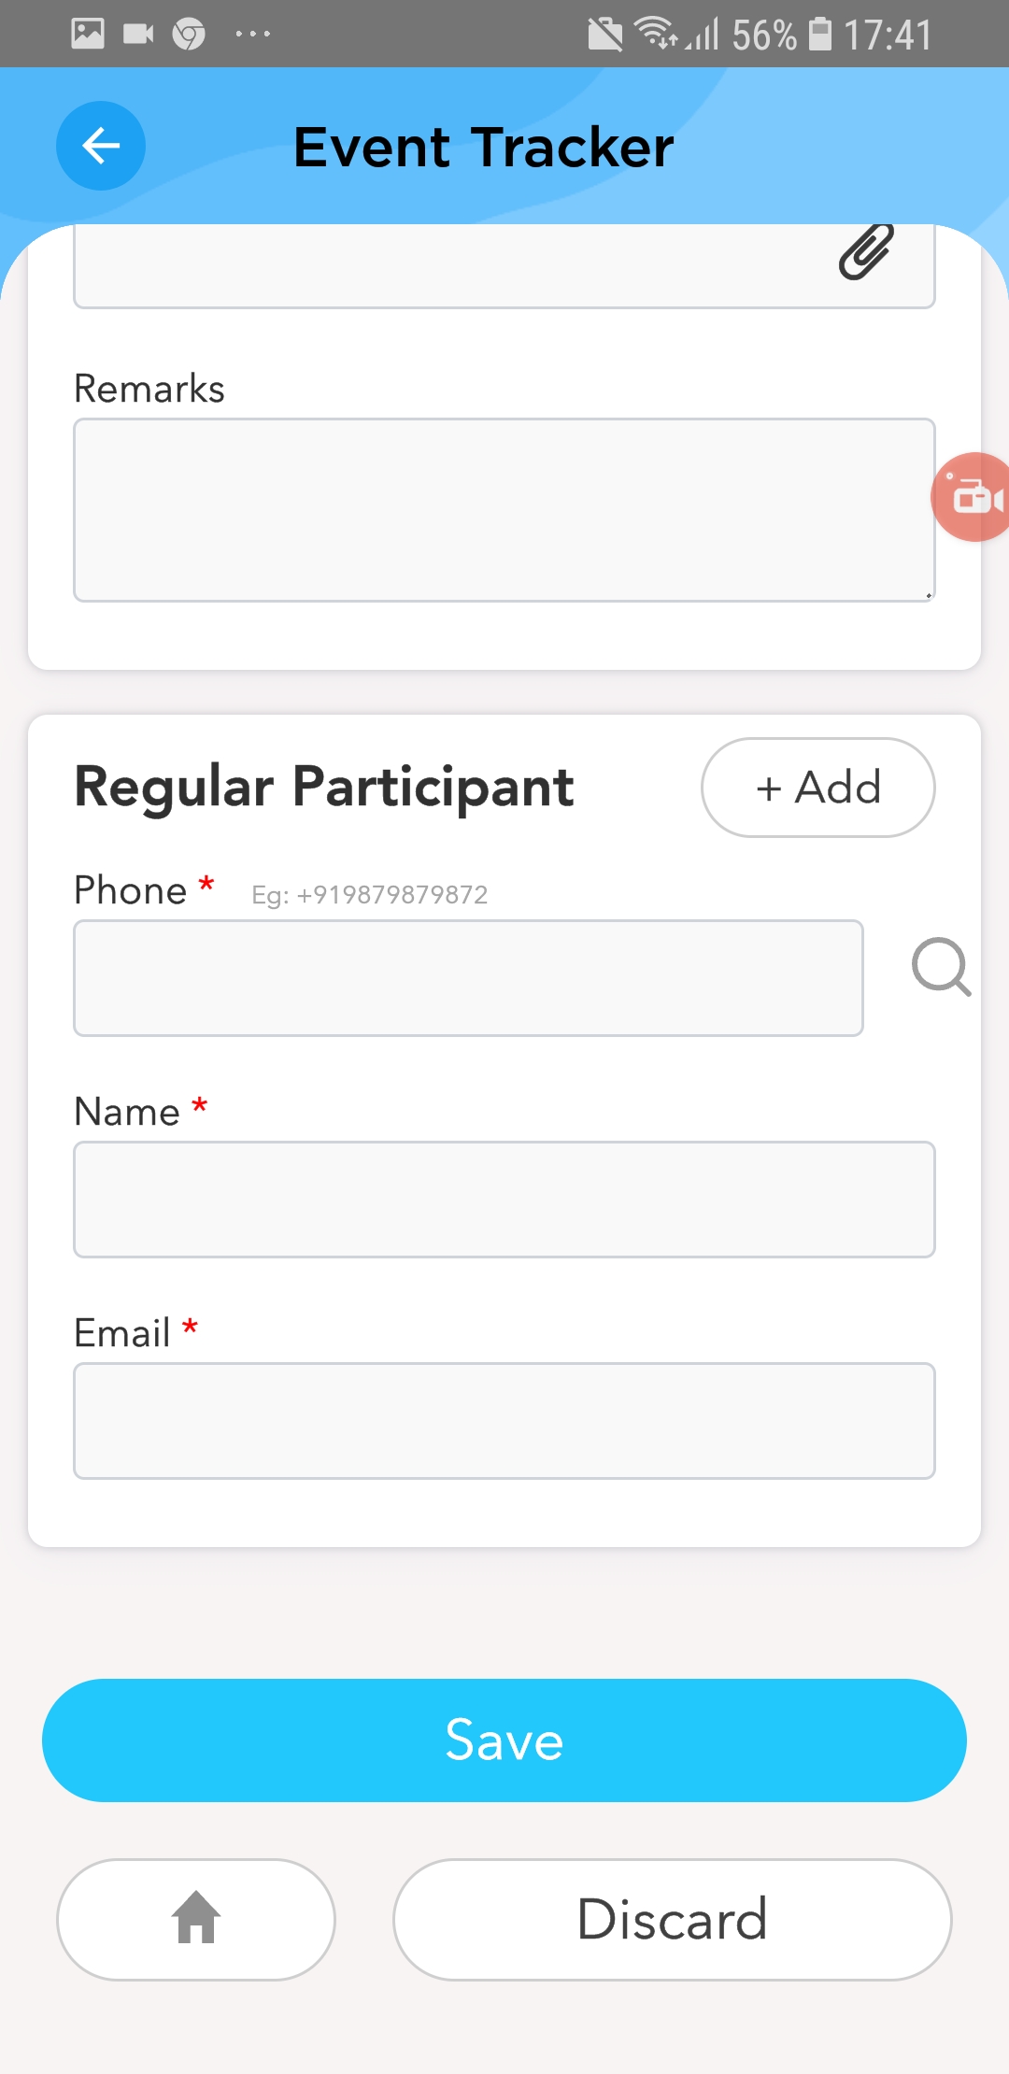The image size is (1009, 2074).
Task: Tap the Chrome icon in status bar
Action: pyautogui.click(x=189, y=35)
